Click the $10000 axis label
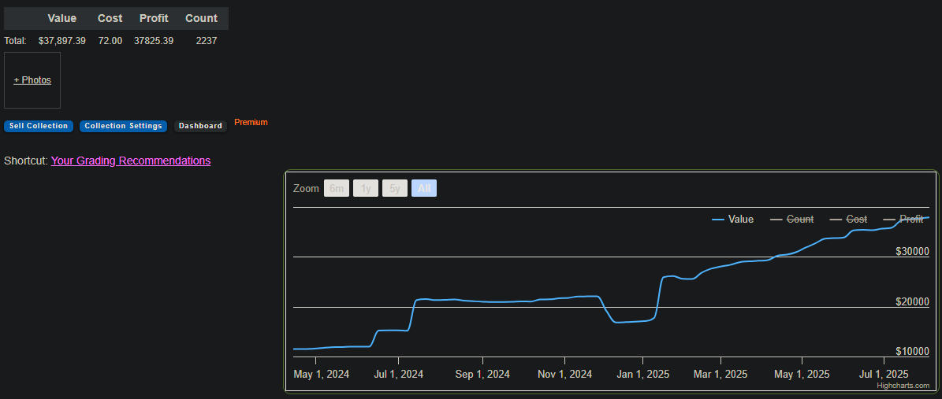 (912, 351)
